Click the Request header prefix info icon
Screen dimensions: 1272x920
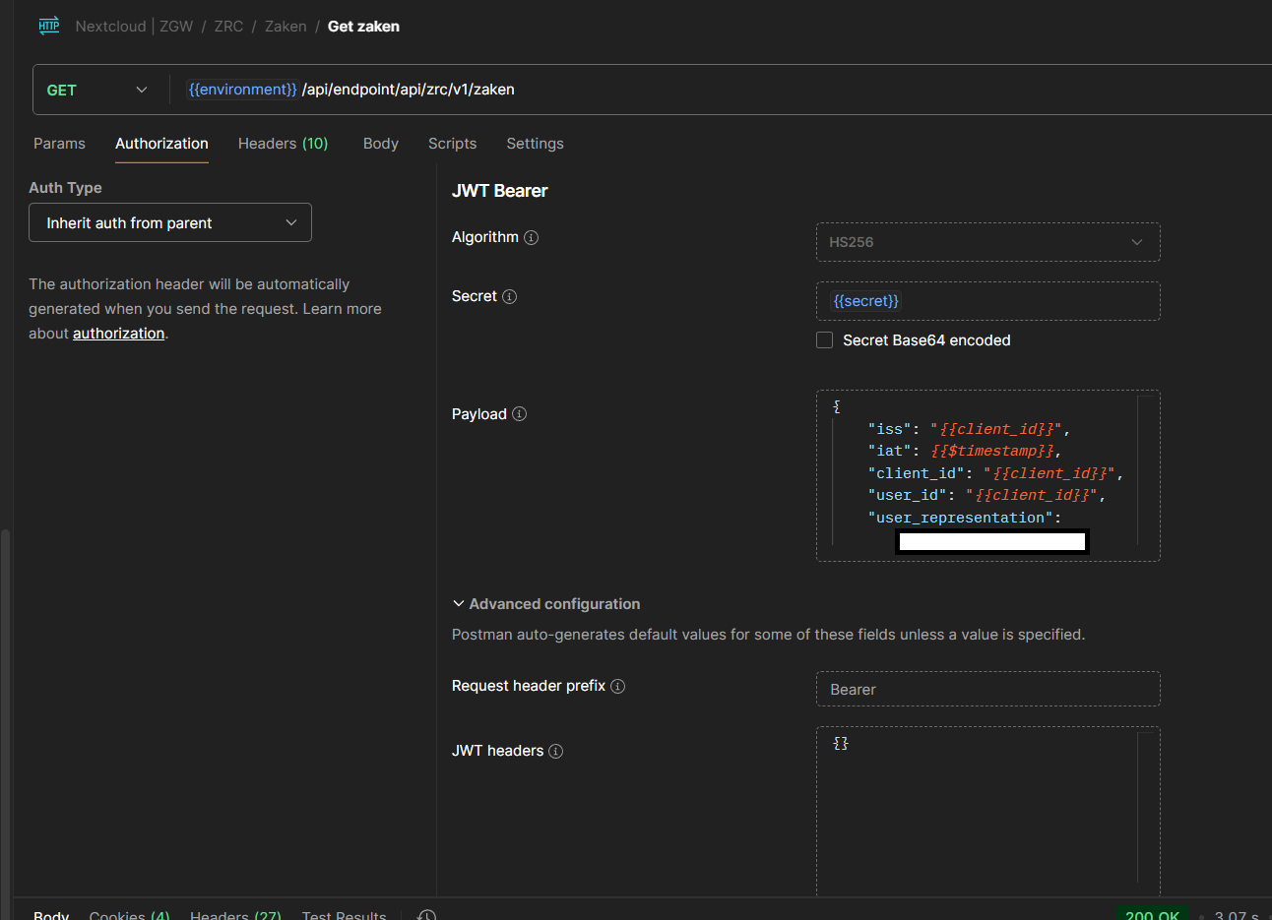pyautogui.click(x=618, y=686)
